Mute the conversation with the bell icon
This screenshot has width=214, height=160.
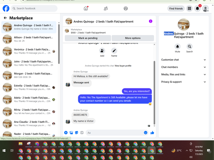(x=178, y=46)
